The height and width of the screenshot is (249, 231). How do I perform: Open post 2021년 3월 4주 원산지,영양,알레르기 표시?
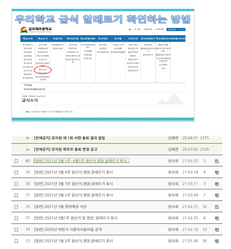[74, 172]
